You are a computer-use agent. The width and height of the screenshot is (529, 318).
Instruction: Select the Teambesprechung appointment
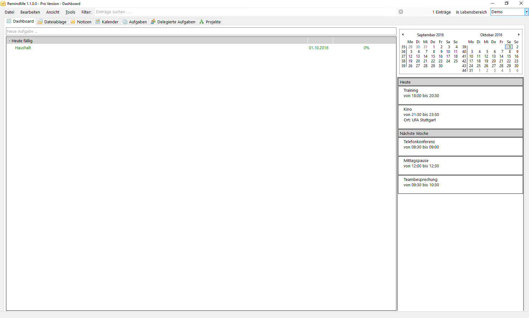tap(460, 184)
